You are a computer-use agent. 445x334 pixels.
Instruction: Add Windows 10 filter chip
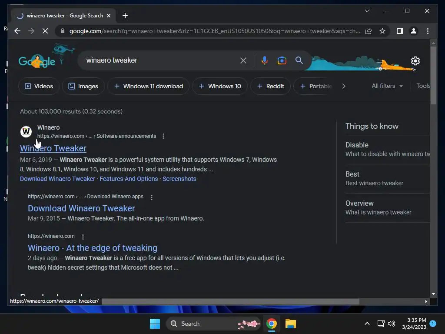pyautogui.click(x=220, y=86)
